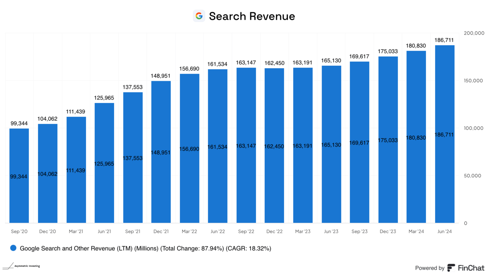Click the 186,711 value above the Jun '24 bar

click(444, 40)
